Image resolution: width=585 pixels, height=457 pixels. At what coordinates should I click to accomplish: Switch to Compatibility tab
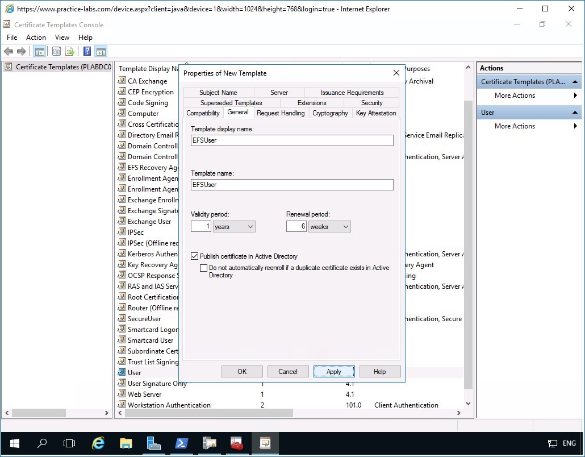pyautogui.click(x=203, y=113)
